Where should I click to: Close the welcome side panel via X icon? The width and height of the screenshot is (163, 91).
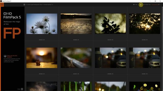coord(22,89)
